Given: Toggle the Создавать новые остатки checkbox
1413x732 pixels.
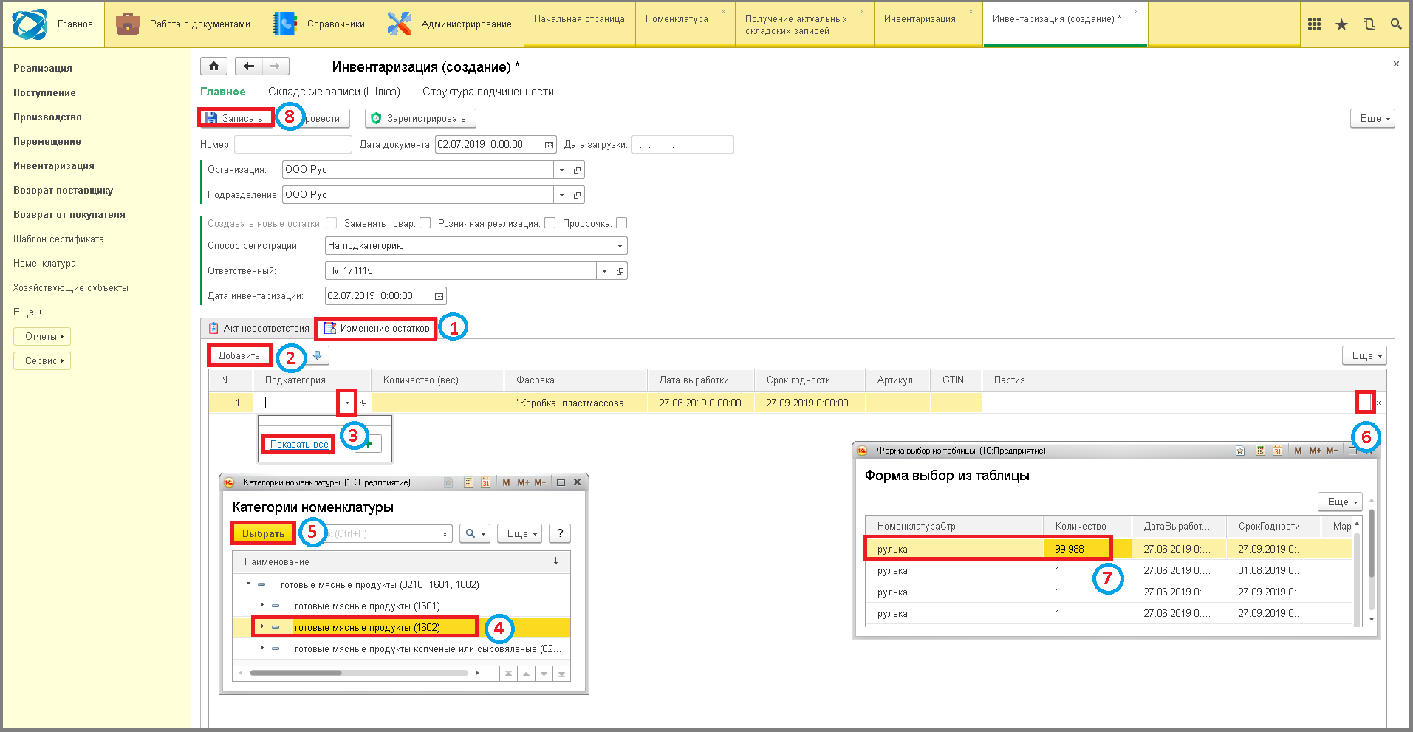Looking at the screenshot, I should pyautogui.click(x=331, y=223).
